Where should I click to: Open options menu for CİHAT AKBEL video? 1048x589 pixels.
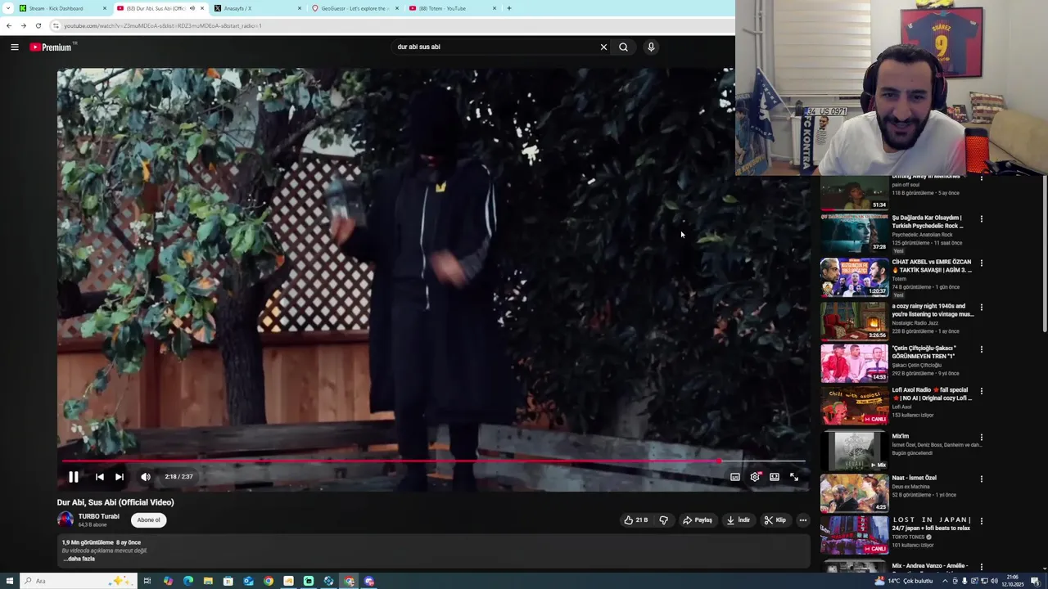pyautogui.click(x=981, y=263)
